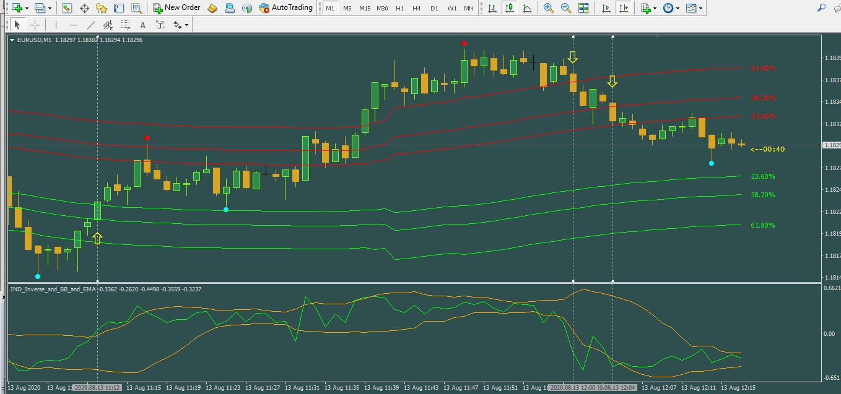Select the Fibonacci Retracement tool
The height and width of the screenshot is (394, 841).
[x=125, y=25]
